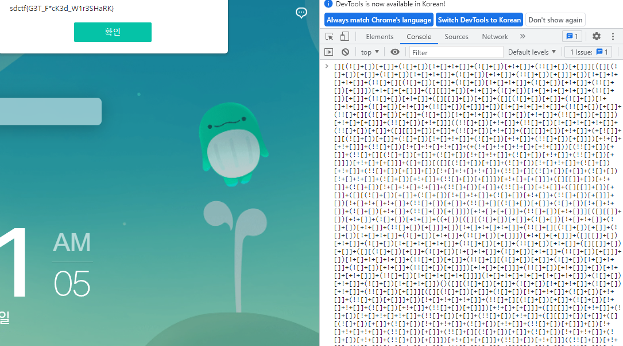This screenshot has width=623, height=346.
Task: Click Switch DevTools to Korean button
Action: click(x=479, y=20)
